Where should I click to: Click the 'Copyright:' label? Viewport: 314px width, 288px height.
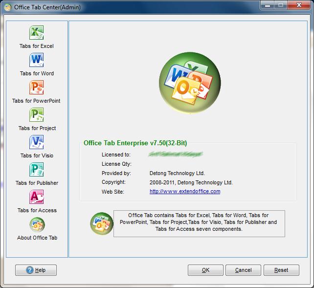coord(114,182)
